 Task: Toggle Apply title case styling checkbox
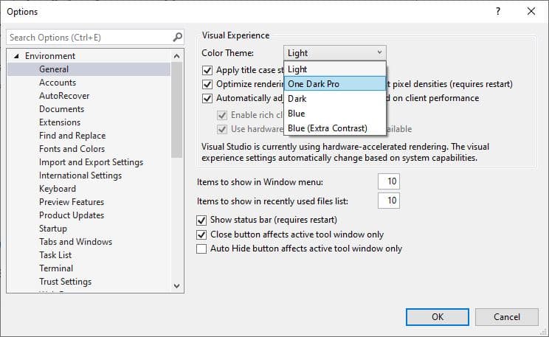pyautogui.click(x=207, y=70)
